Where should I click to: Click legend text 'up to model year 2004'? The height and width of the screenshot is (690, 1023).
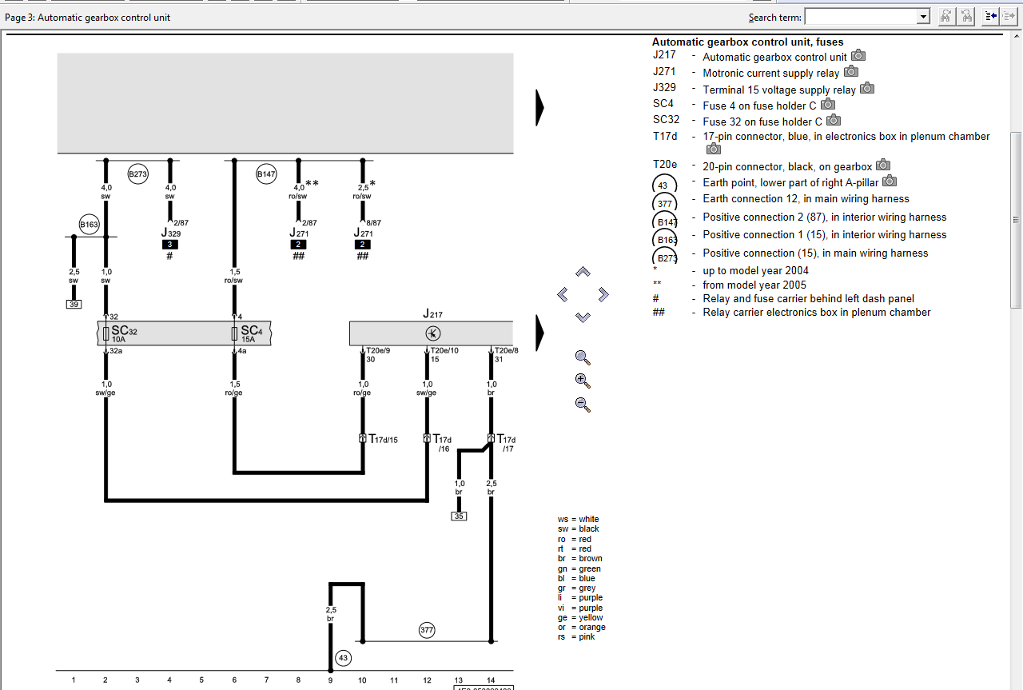pyautogui.click(x=755, y=271)
